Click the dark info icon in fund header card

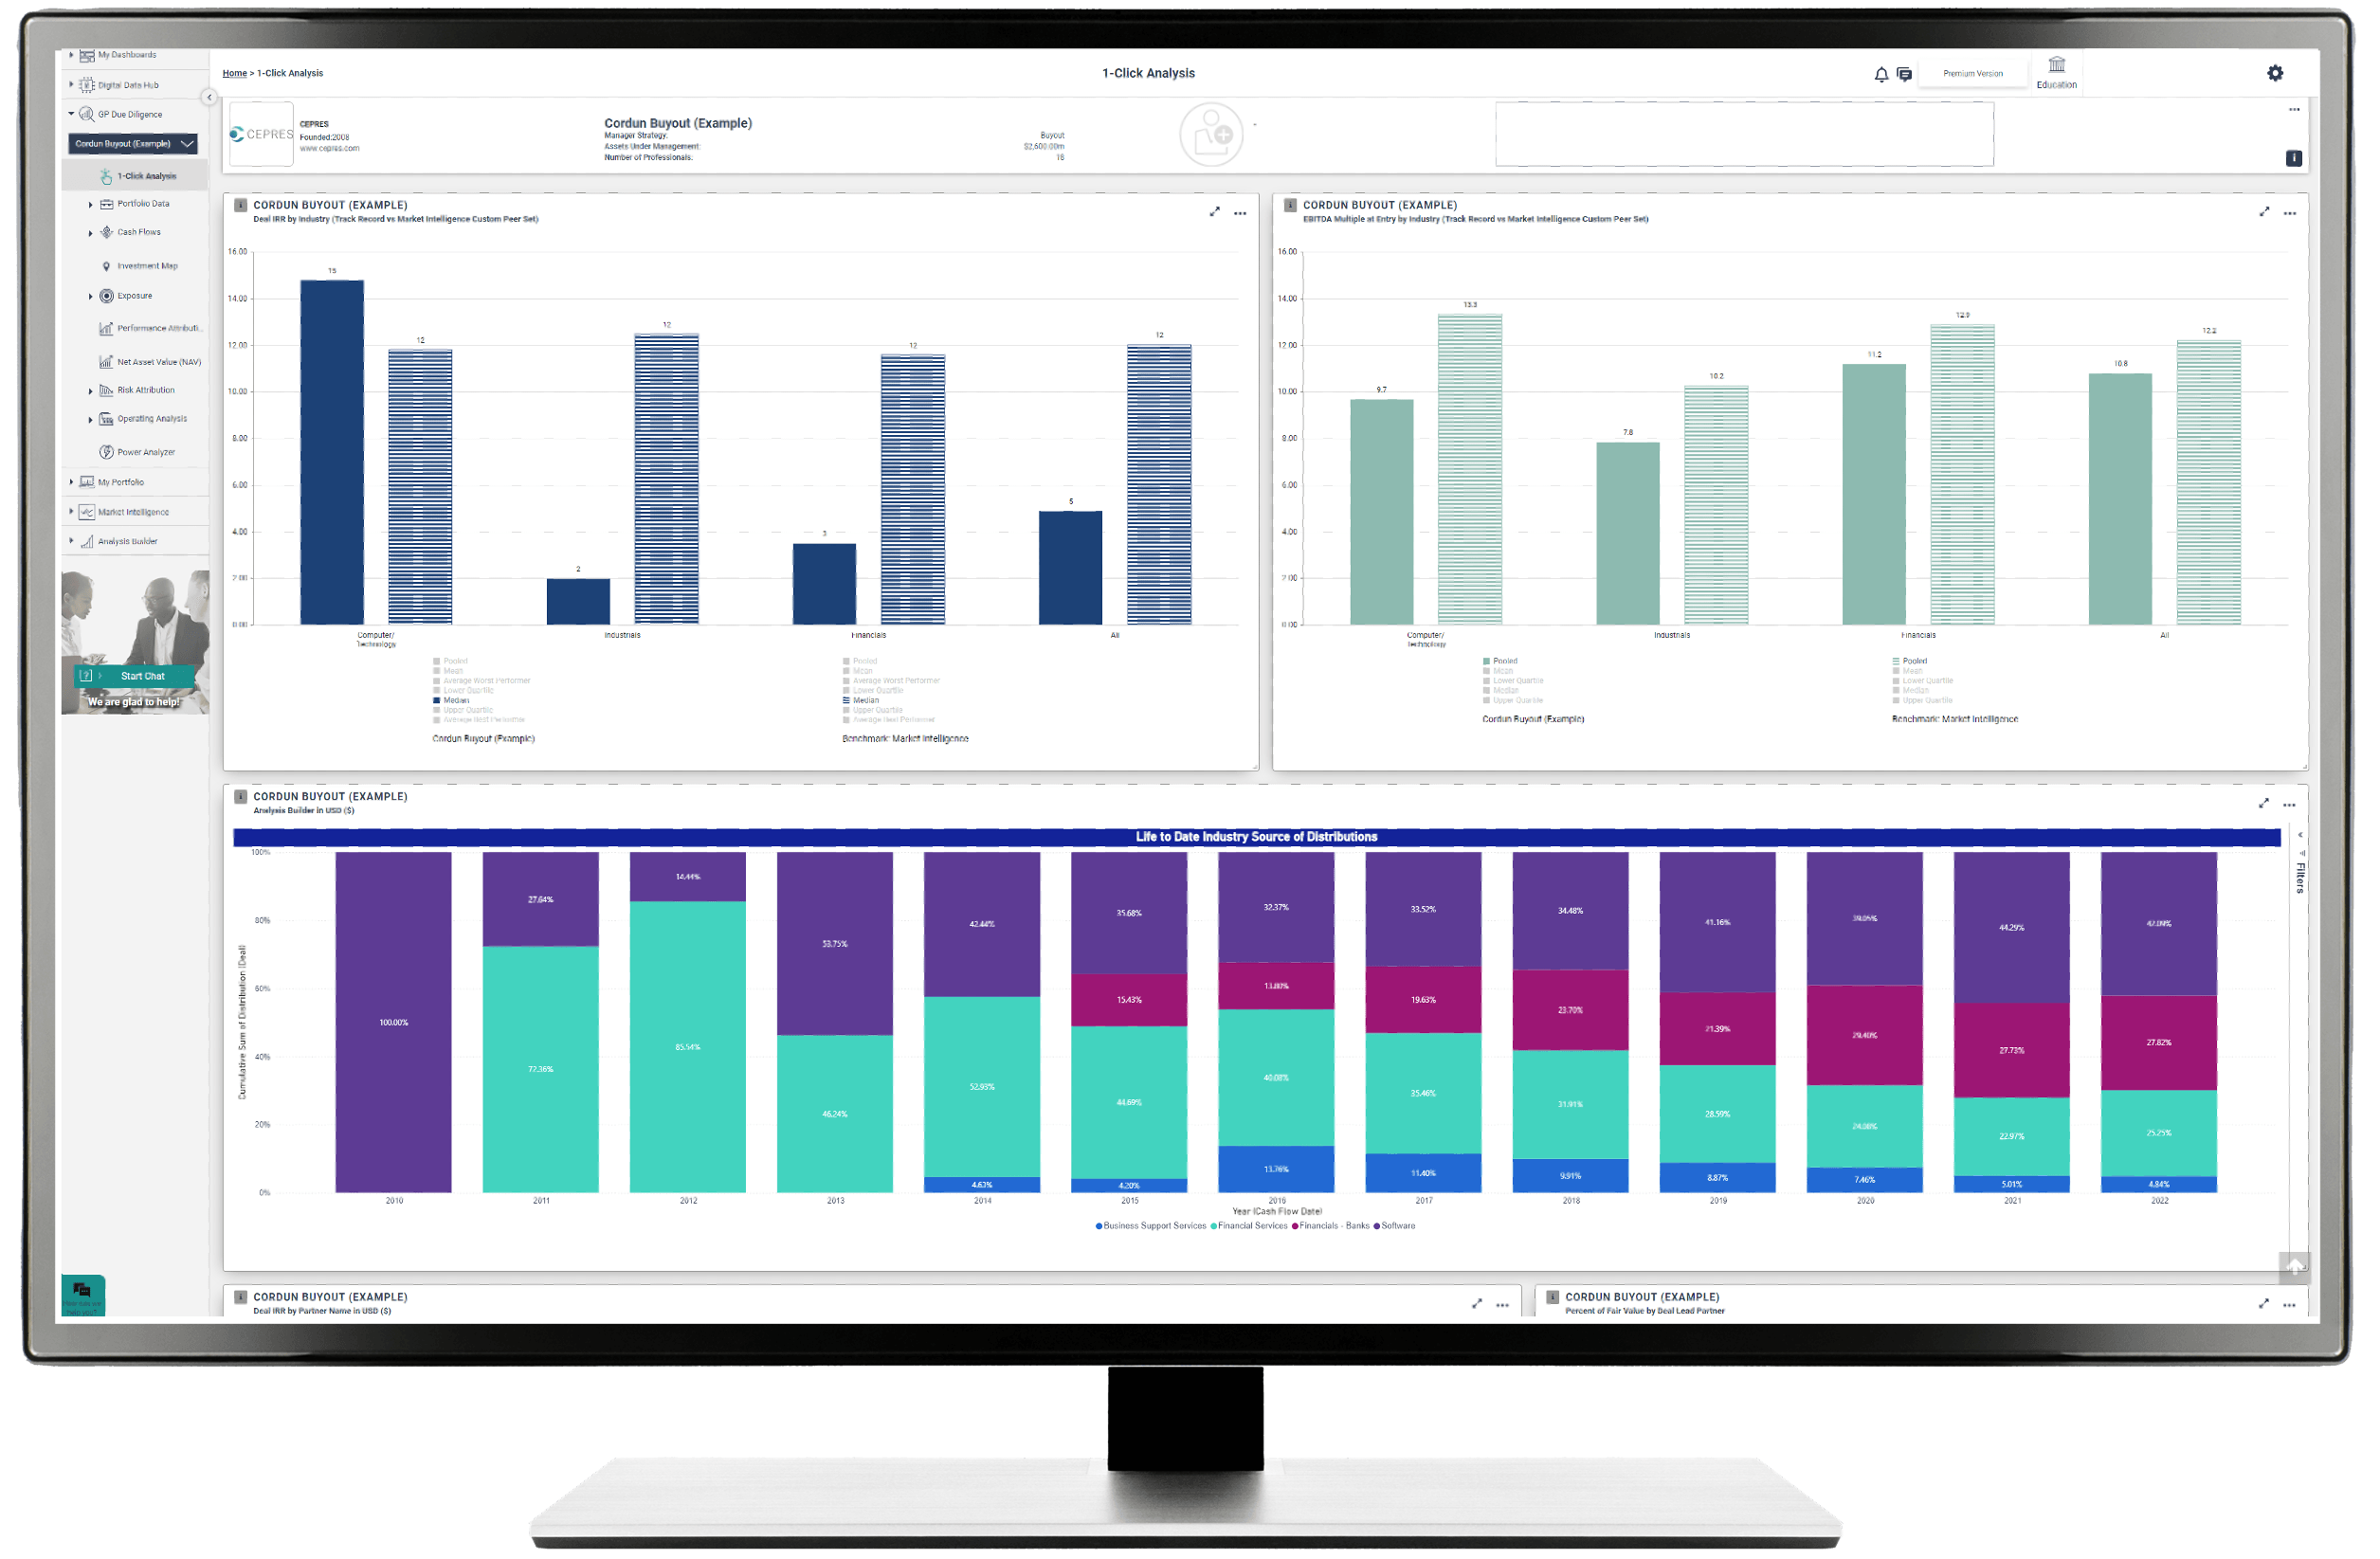tap(2293, 158)
